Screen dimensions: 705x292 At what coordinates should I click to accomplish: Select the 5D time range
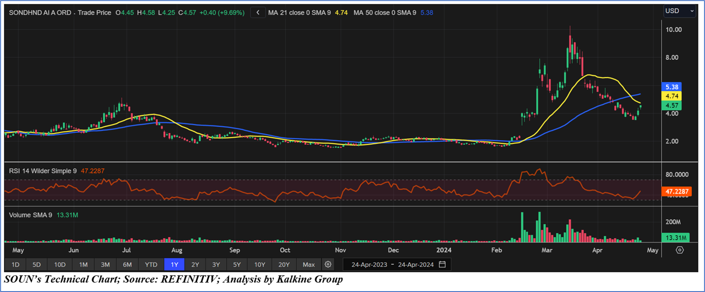(36, 264)
